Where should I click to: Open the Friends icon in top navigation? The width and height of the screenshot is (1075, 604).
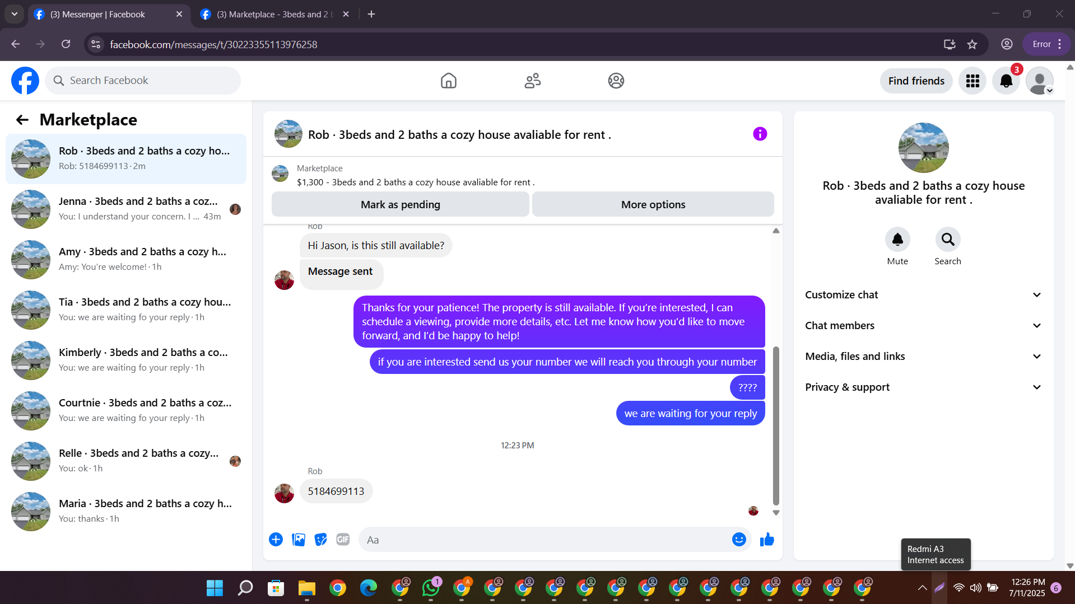(532, 81)
